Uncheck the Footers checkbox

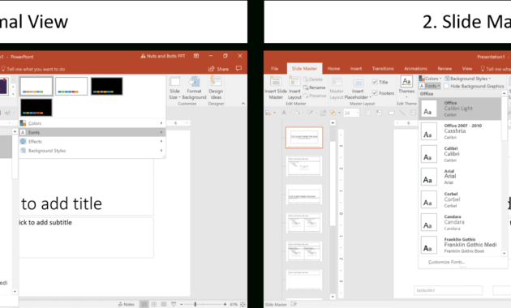(375, 93)
